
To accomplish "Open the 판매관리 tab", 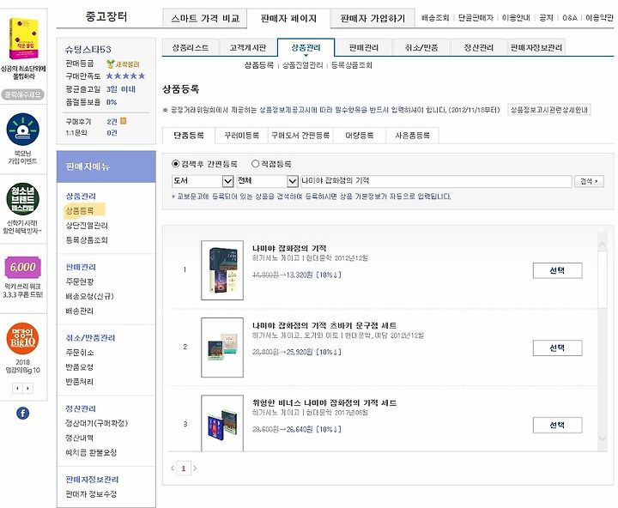I will 363,48.
